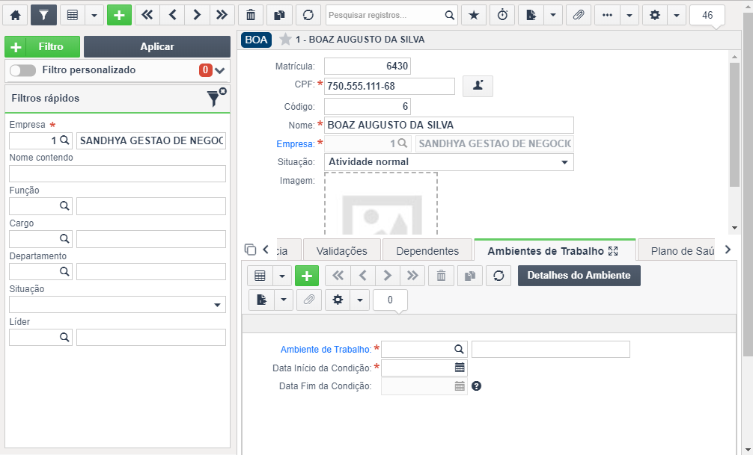
Task: Open the more options ellipsis button
Action: [x=608, y=15]
